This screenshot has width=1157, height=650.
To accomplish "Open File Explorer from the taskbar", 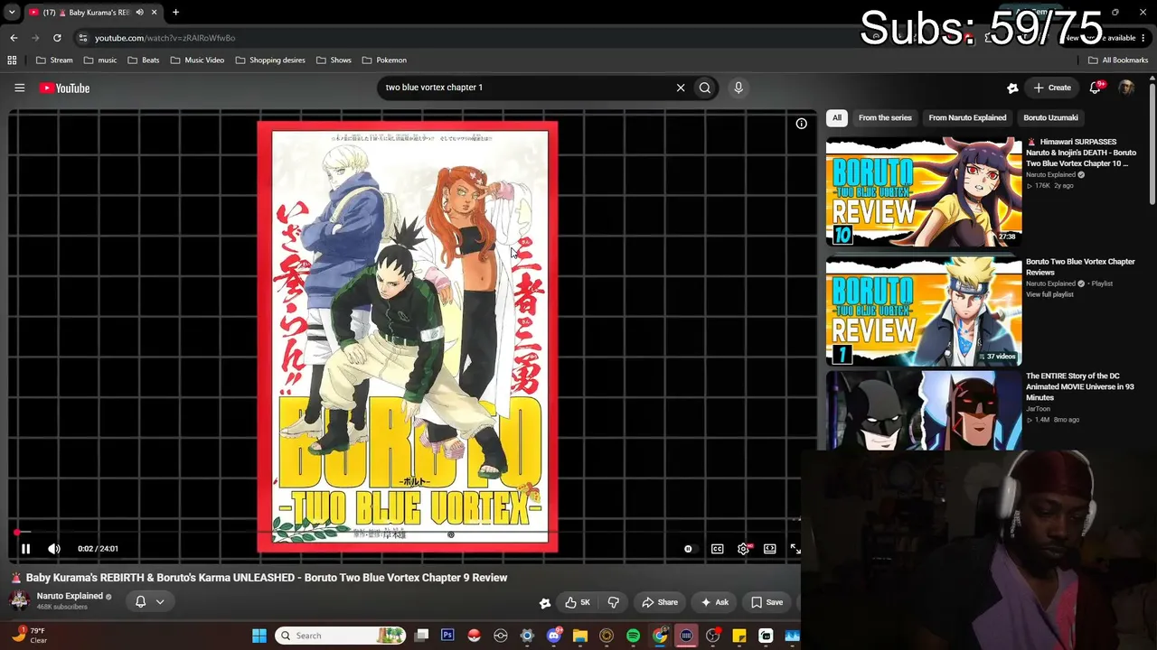I will [579, 636].
